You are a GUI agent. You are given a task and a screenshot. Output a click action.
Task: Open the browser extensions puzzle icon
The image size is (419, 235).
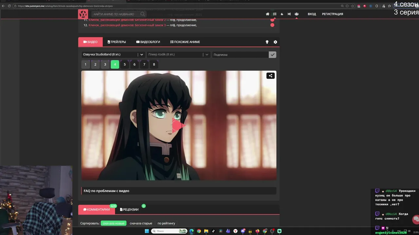pyautogui.click(x=376, y=6)
